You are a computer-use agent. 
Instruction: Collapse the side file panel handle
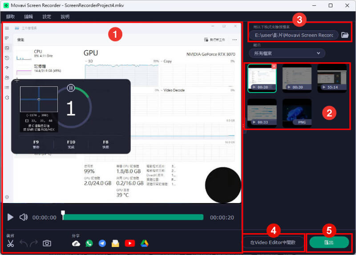pyautogui.click(x=244, y=125)
